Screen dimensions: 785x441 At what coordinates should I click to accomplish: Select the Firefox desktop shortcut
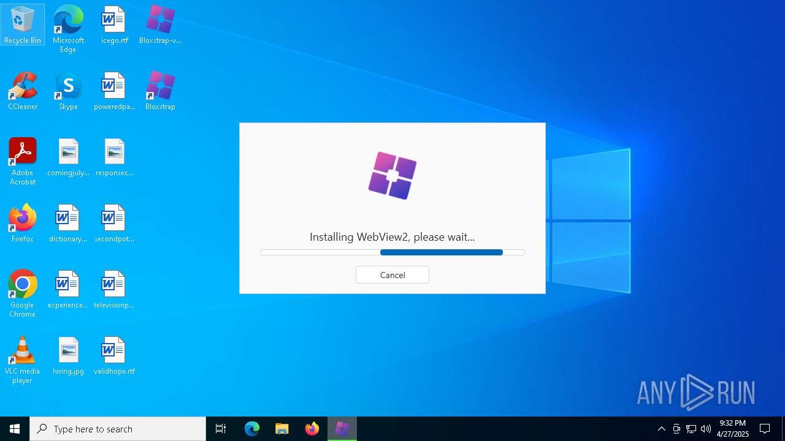click(23, 224)
